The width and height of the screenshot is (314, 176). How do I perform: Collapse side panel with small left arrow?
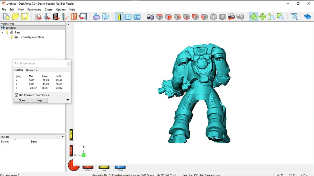click(69, 24)
